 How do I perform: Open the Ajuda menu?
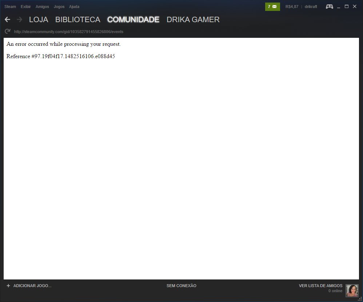74,7
